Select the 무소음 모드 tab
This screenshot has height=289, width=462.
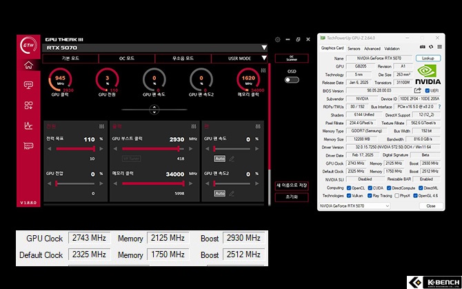[183, 59]
